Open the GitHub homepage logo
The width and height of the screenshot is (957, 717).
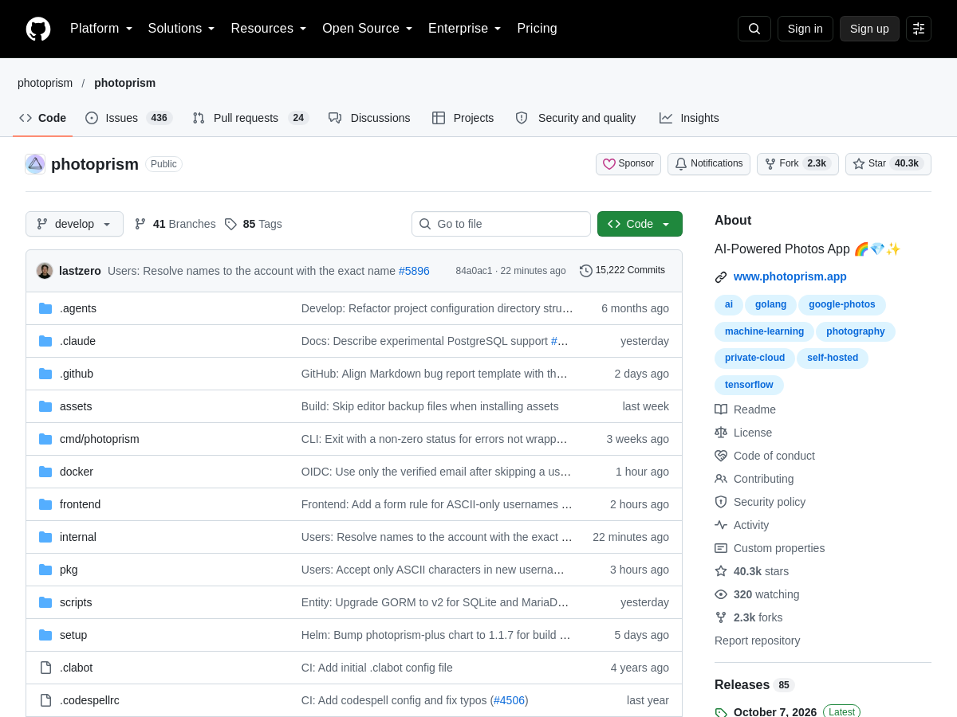38,29
